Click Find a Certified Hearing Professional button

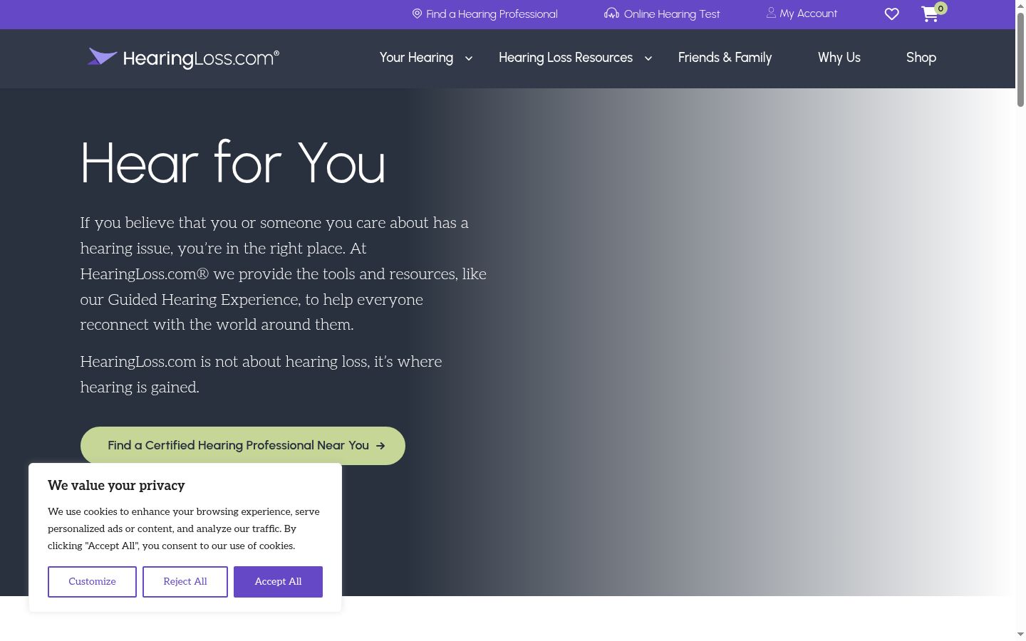tap(243, 446)
